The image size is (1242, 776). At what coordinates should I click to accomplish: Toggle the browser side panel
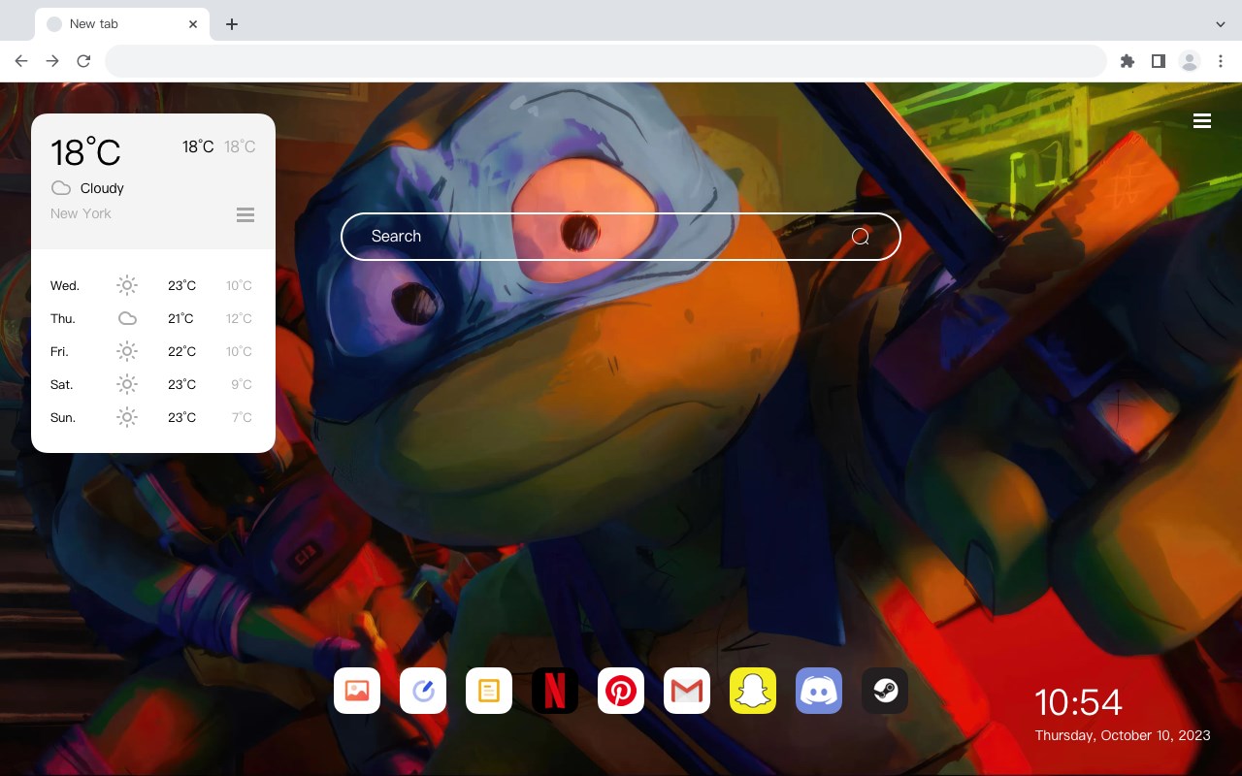click(x=1159, y=61)
